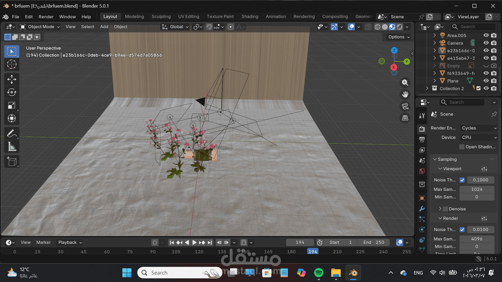Click the Add Cube tool icon
The image size is (502, 282).
[12, 162]
